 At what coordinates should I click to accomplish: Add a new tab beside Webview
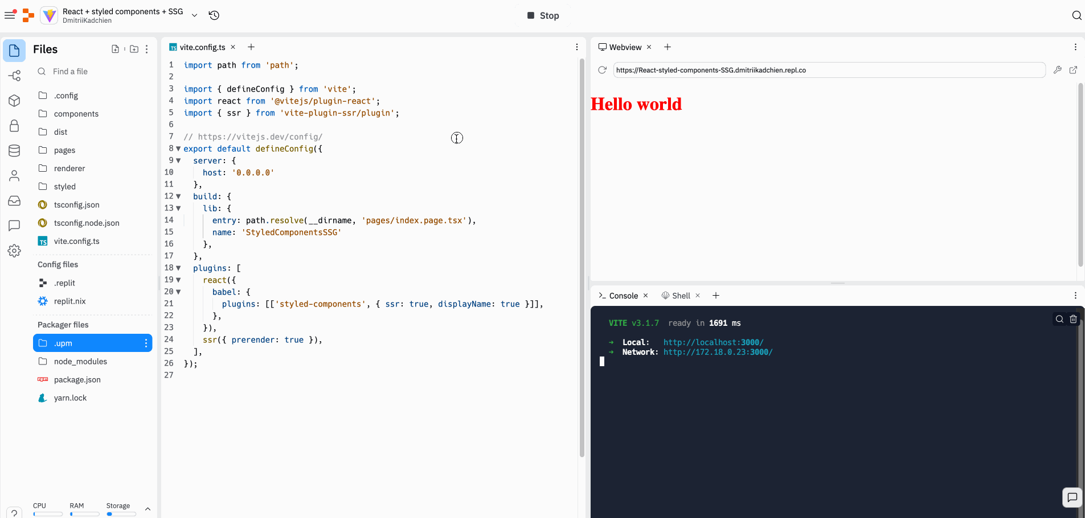668,47
